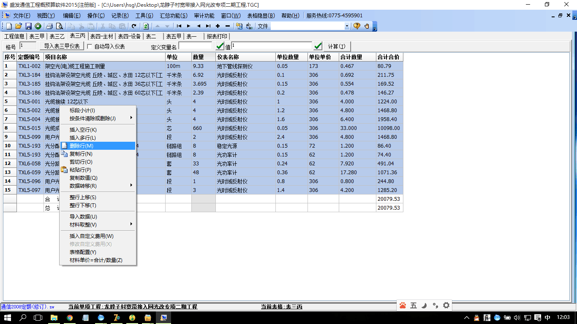Image resolution: width=577 pixels, height=324 pixels.
Task: Switch to the 工程信息 tab
Action: [14, 36]
